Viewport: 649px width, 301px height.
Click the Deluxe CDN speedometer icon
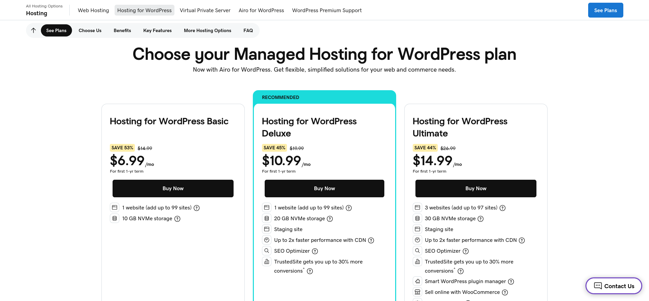pos(267,240)
